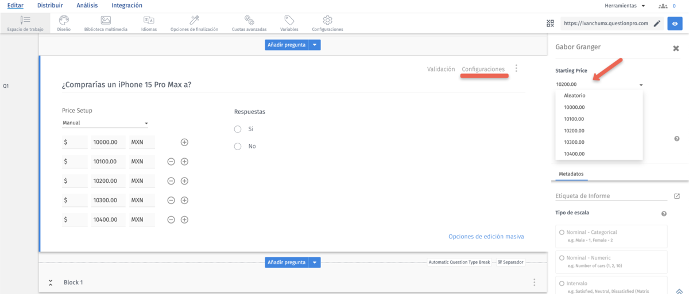Select Nominal - Numeric scale type

562,258
